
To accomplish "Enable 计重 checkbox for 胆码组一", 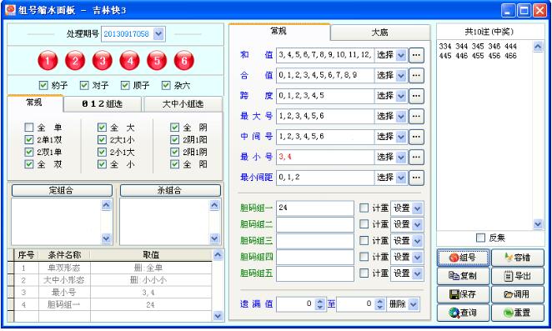I will 364,208.
